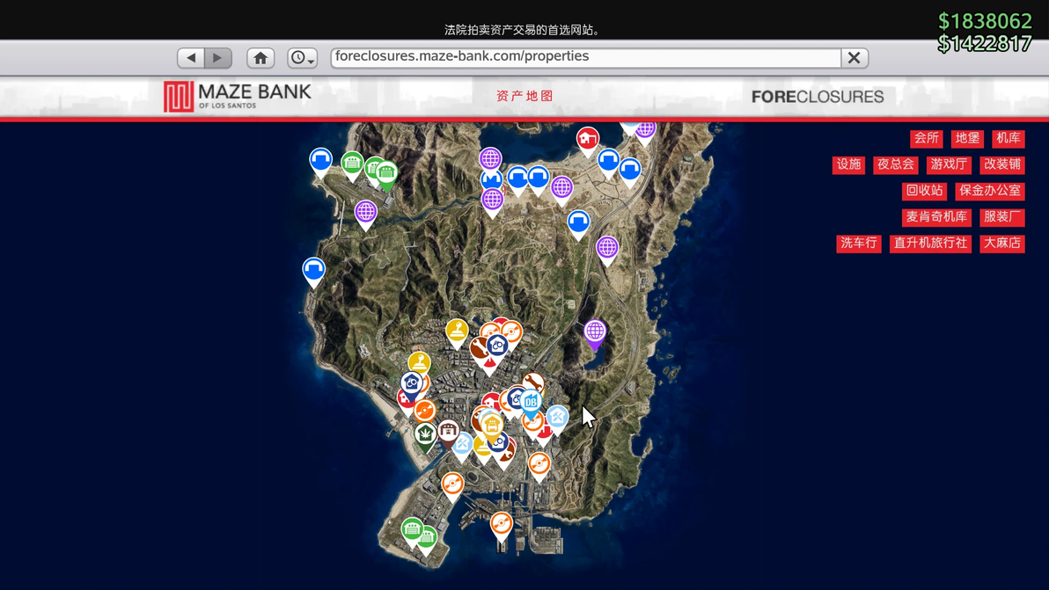Open the browser home page icon
The image size is (1049, 590).
tap(260, 57)
